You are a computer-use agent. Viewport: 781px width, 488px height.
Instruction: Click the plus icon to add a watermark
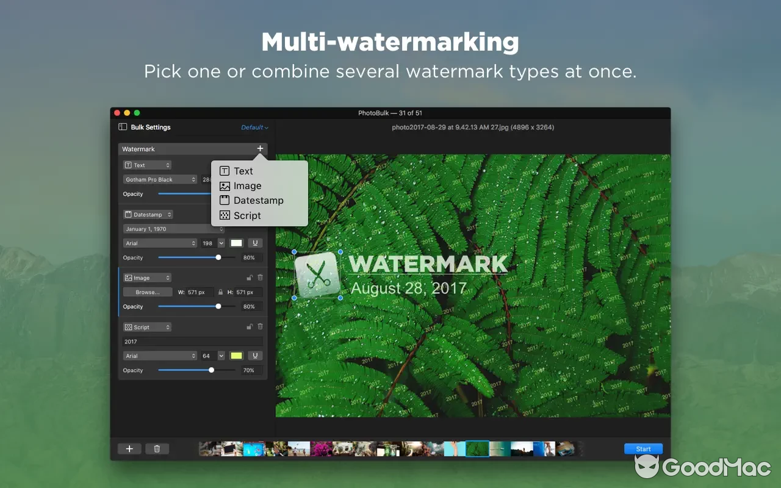[x=260, y=148]
